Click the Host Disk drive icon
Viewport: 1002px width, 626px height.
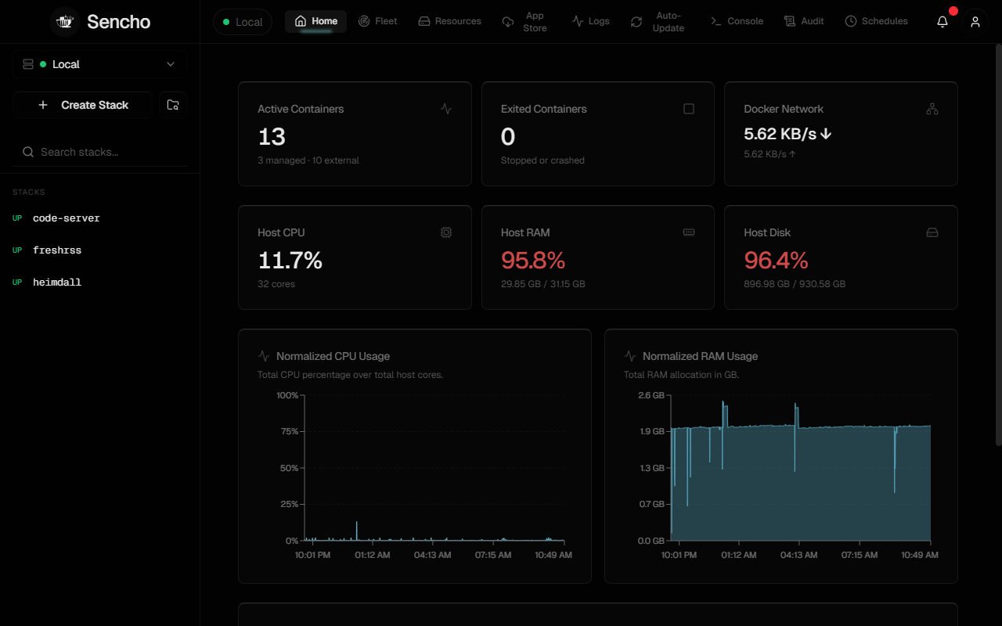(932, 232)
